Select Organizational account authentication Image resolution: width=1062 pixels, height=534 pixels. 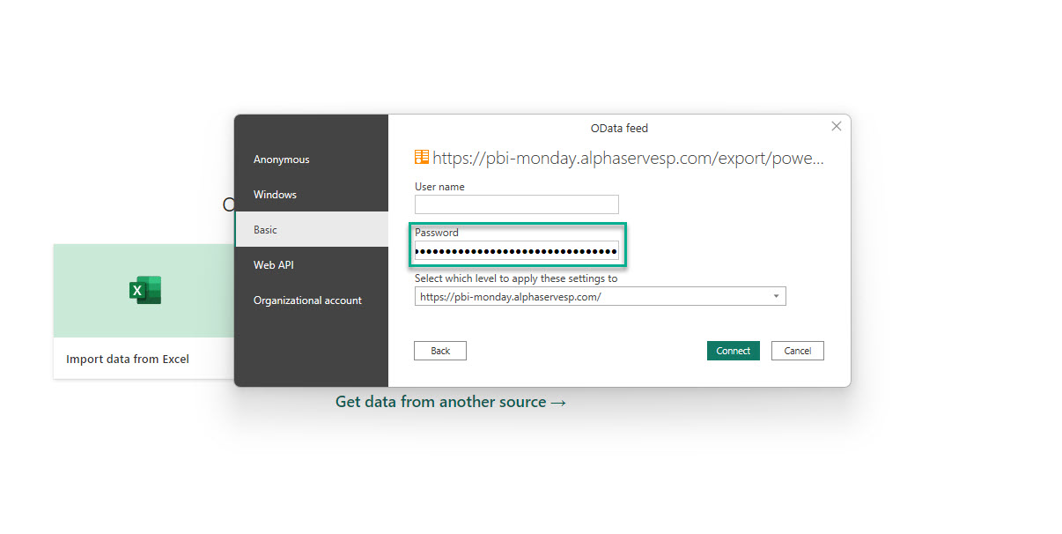click(x=307, y=300)
